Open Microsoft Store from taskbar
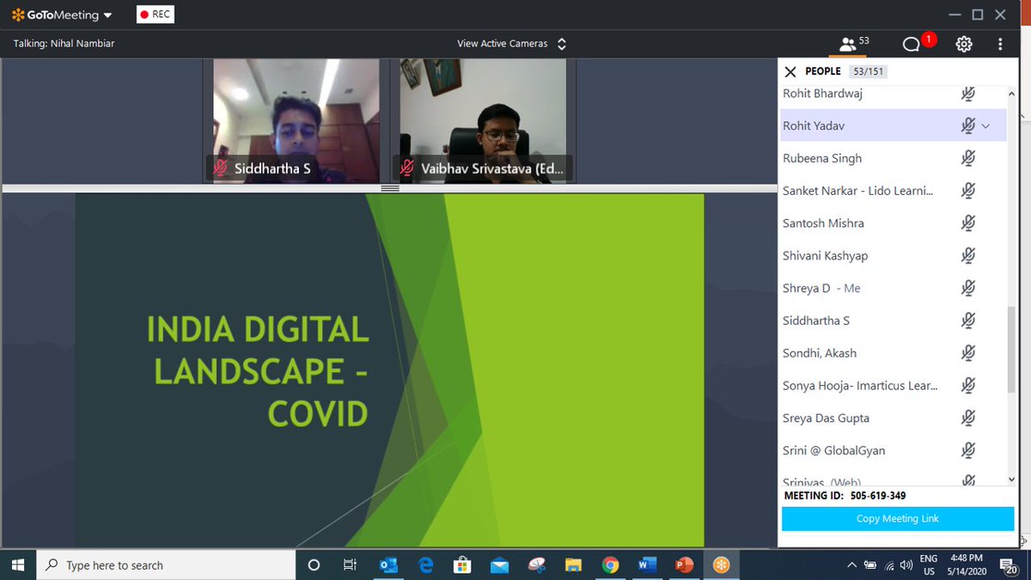1031x580 pixels. [462, 565]
